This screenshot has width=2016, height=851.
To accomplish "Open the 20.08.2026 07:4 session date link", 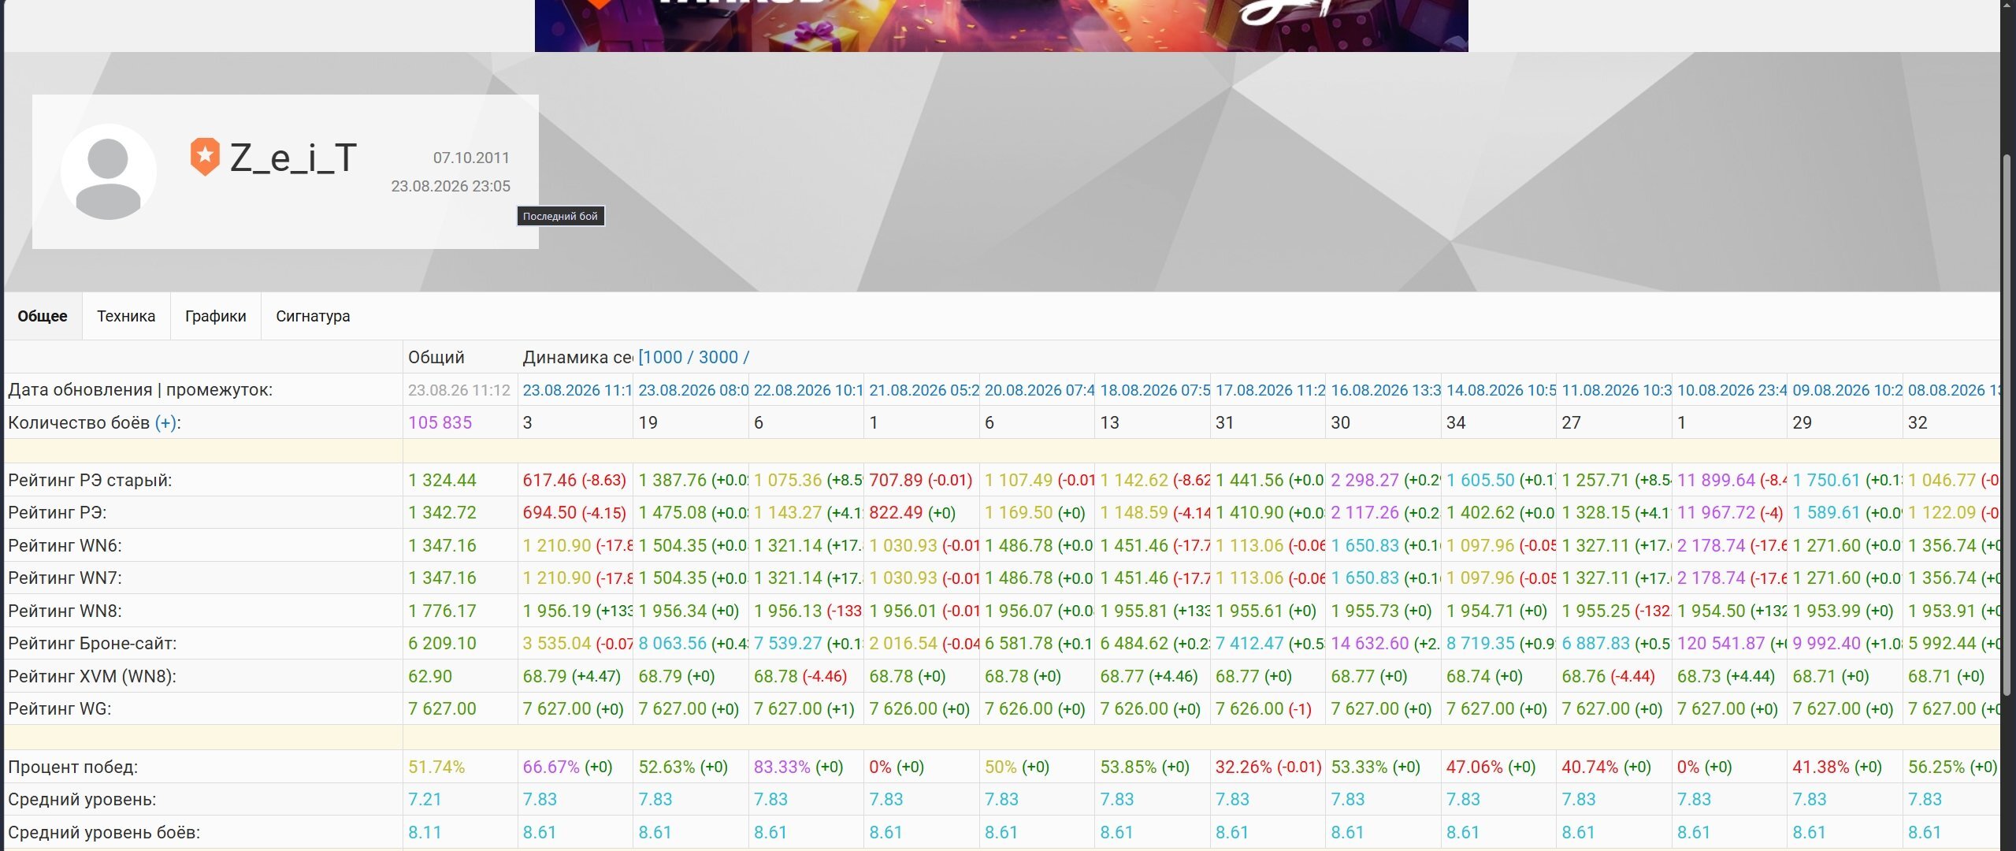I will (x=1039, y=390).
